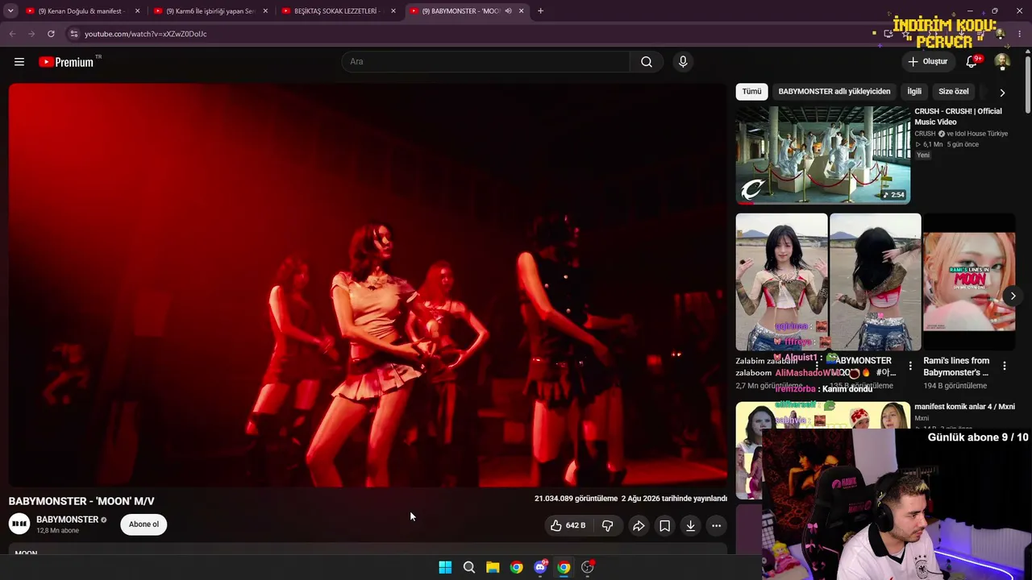Click the Chrome address bar URL

click(146, 34)
